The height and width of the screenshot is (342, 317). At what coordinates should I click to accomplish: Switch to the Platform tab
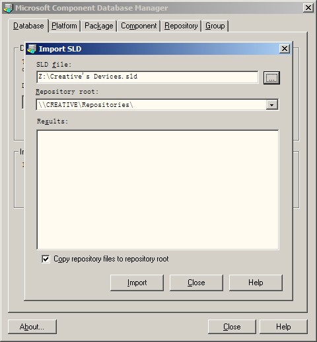64,26
